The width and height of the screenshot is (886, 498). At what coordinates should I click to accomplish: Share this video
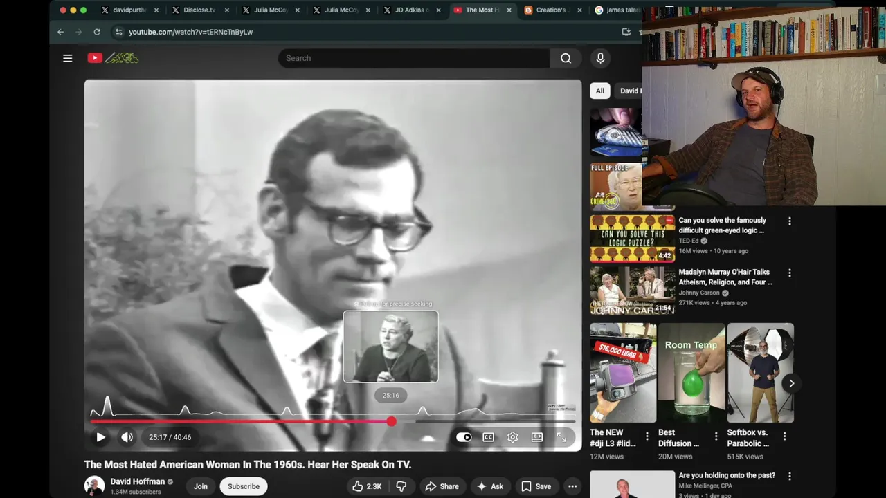point(442,486)
